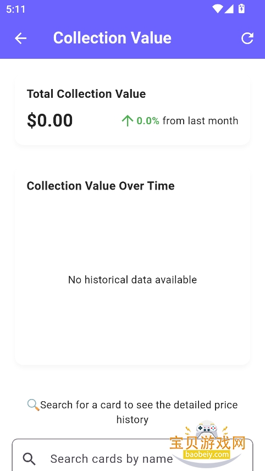Tap the No historical data available text

point(132,280)
